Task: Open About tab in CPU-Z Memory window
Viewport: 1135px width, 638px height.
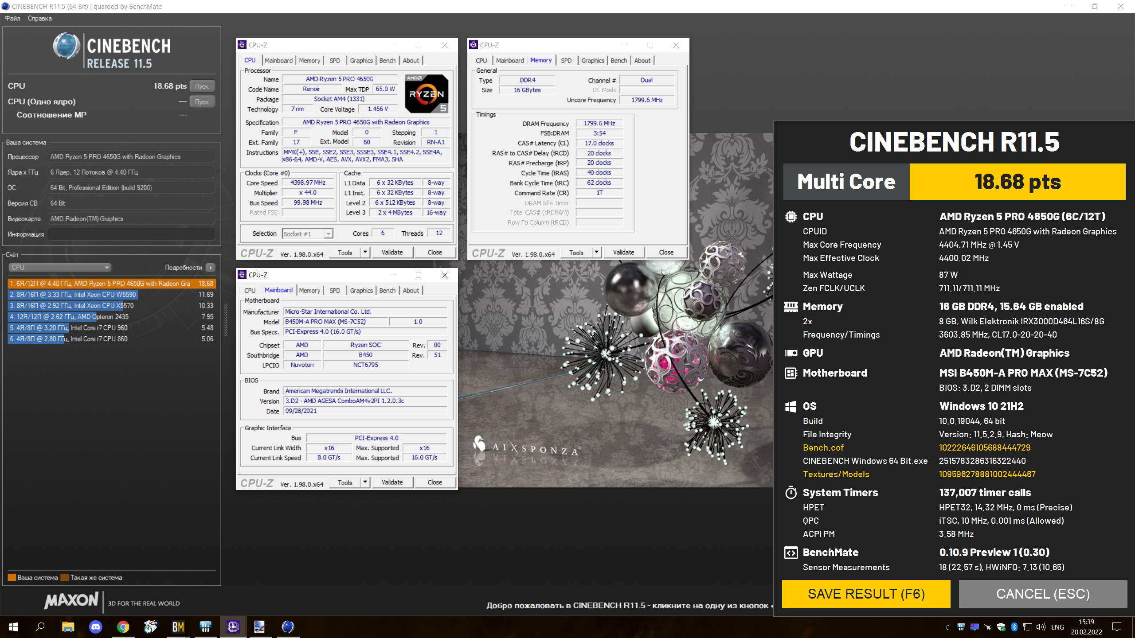Action: pyautogui.click(x=642, y=61)
